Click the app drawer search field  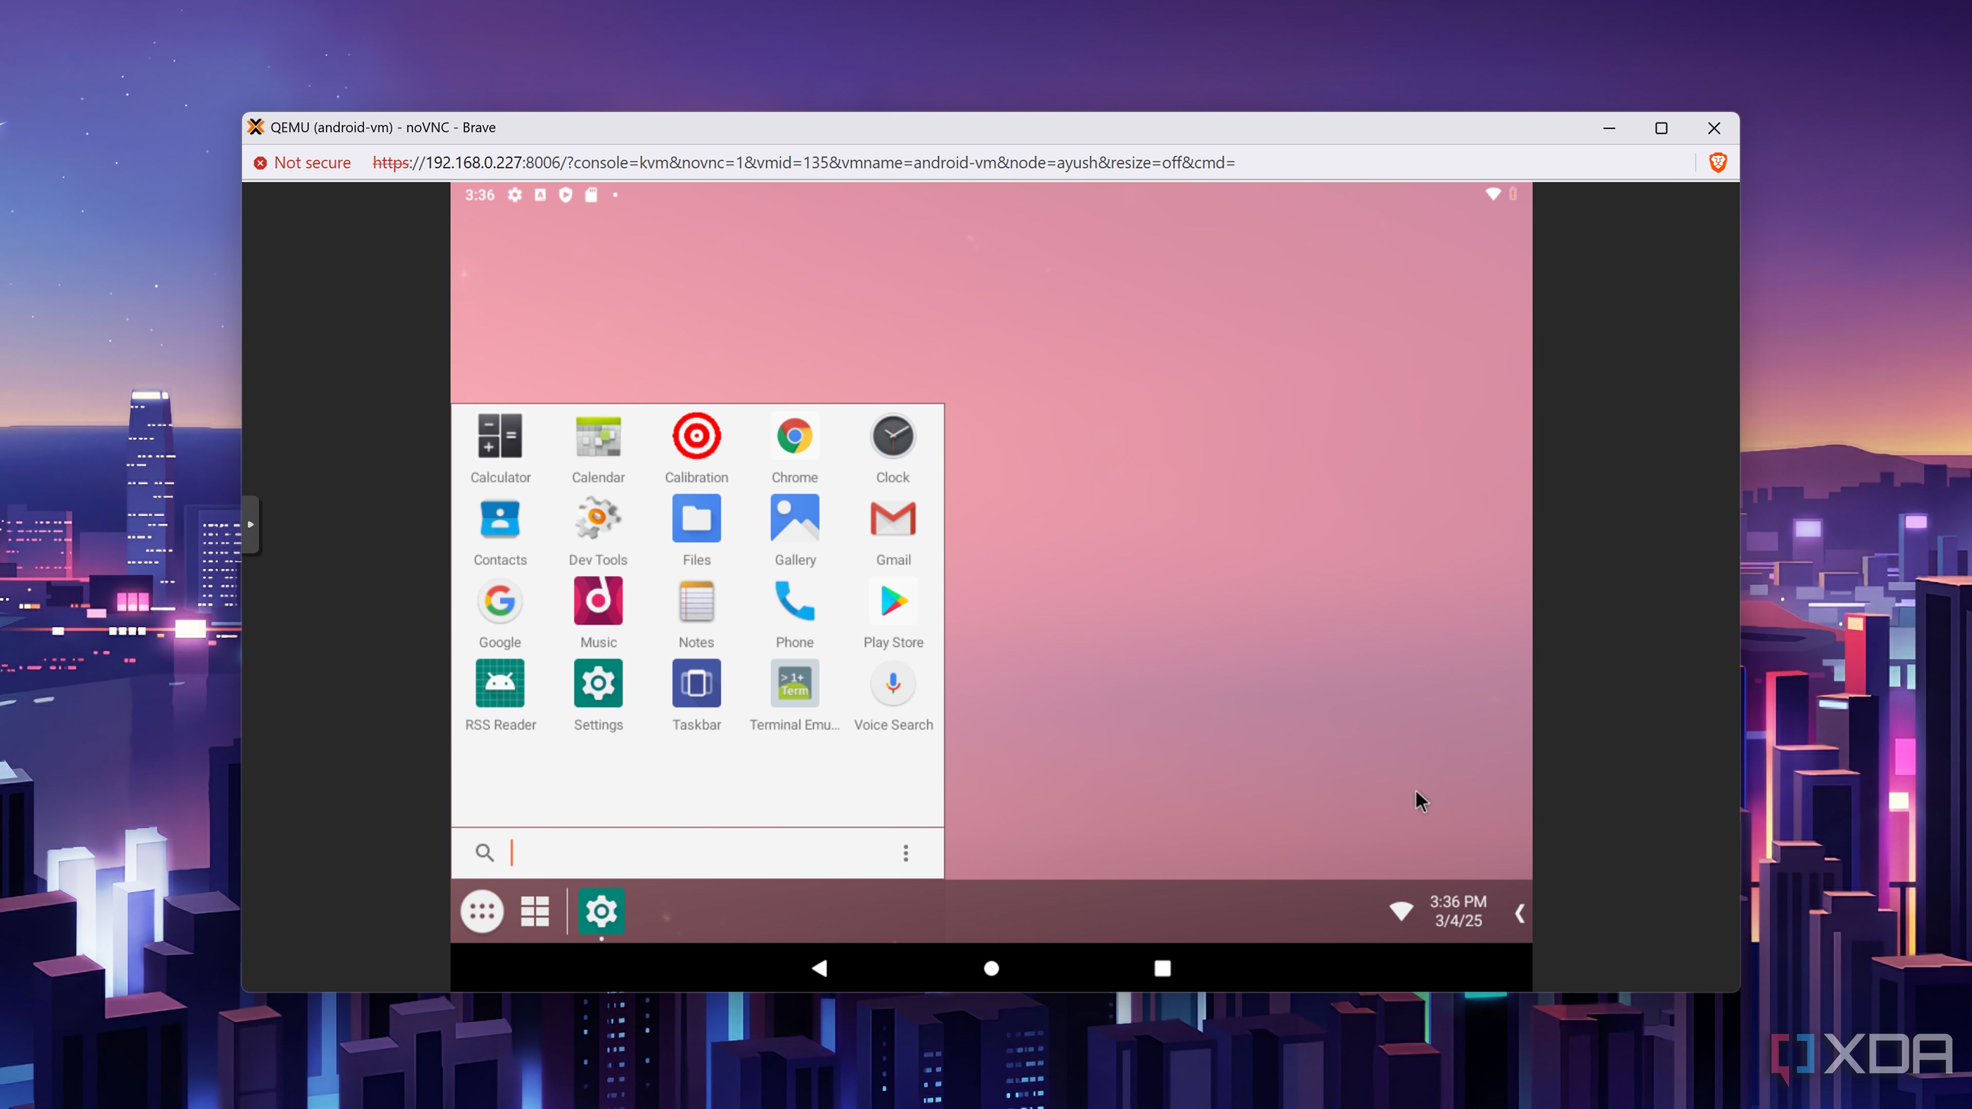tap(697, 853)
